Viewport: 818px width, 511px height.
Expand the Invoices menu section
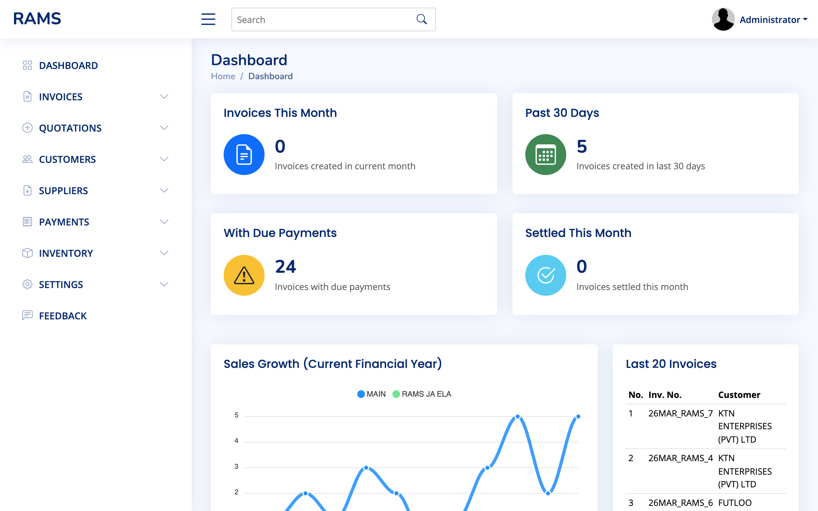point(164,97)
